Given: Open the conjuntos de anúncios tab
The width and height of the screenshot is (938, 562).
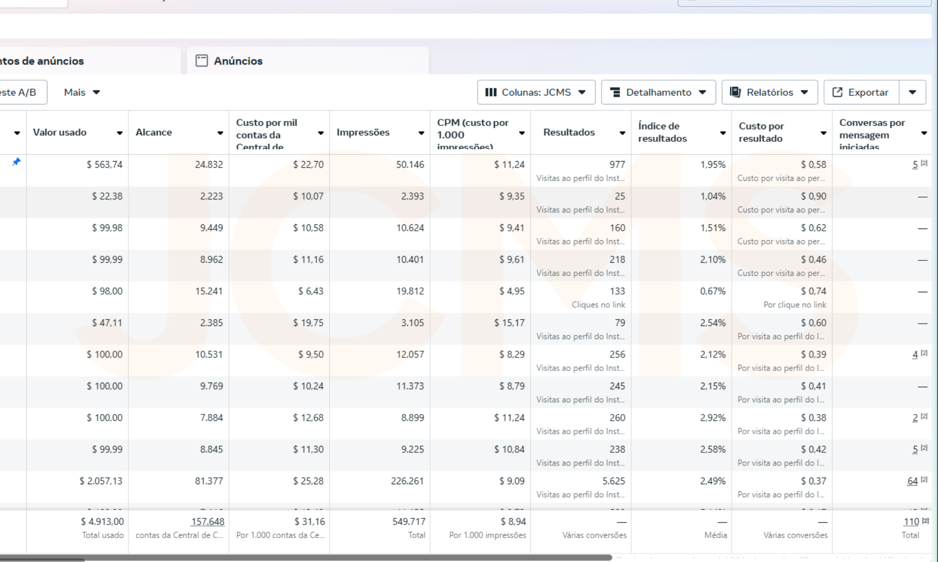Looking at the screenshot, I should click(90, 61).
